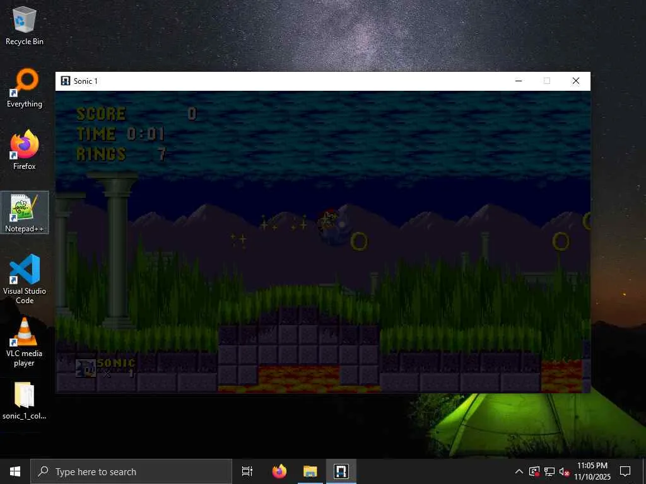Select the Notepad++ desktop shortcut
646x484 pixels.
pos(25,213)
